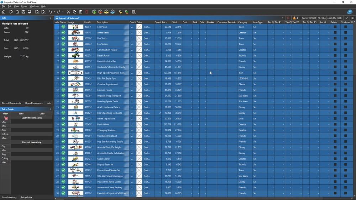Open the undo history dropdown arrow

pyautogui.click(x=54, y=12)
